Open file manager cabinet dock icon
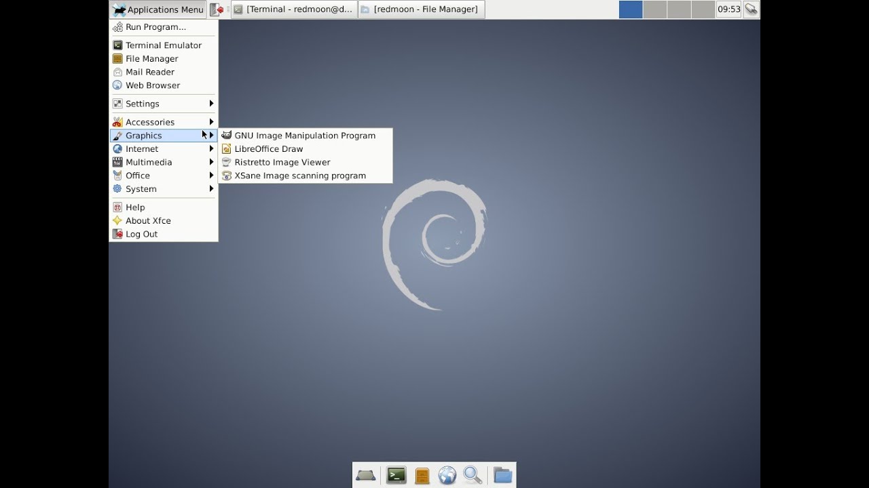The height and width of the screenshot is (488, 869). (x=422, y=476)
